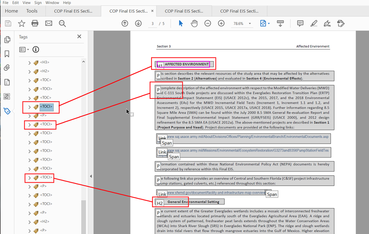
Task: Click paragraph 'formation contained within these National'
Action: [x=244, y=166]
